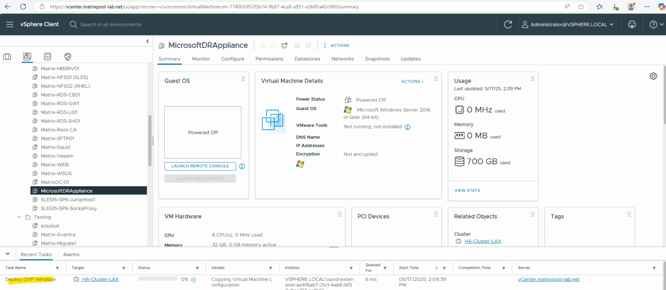The image size is (666, 290).
Task: Open the HA-Cluster-LAX link under Related Objects
Action: (483, 241)
